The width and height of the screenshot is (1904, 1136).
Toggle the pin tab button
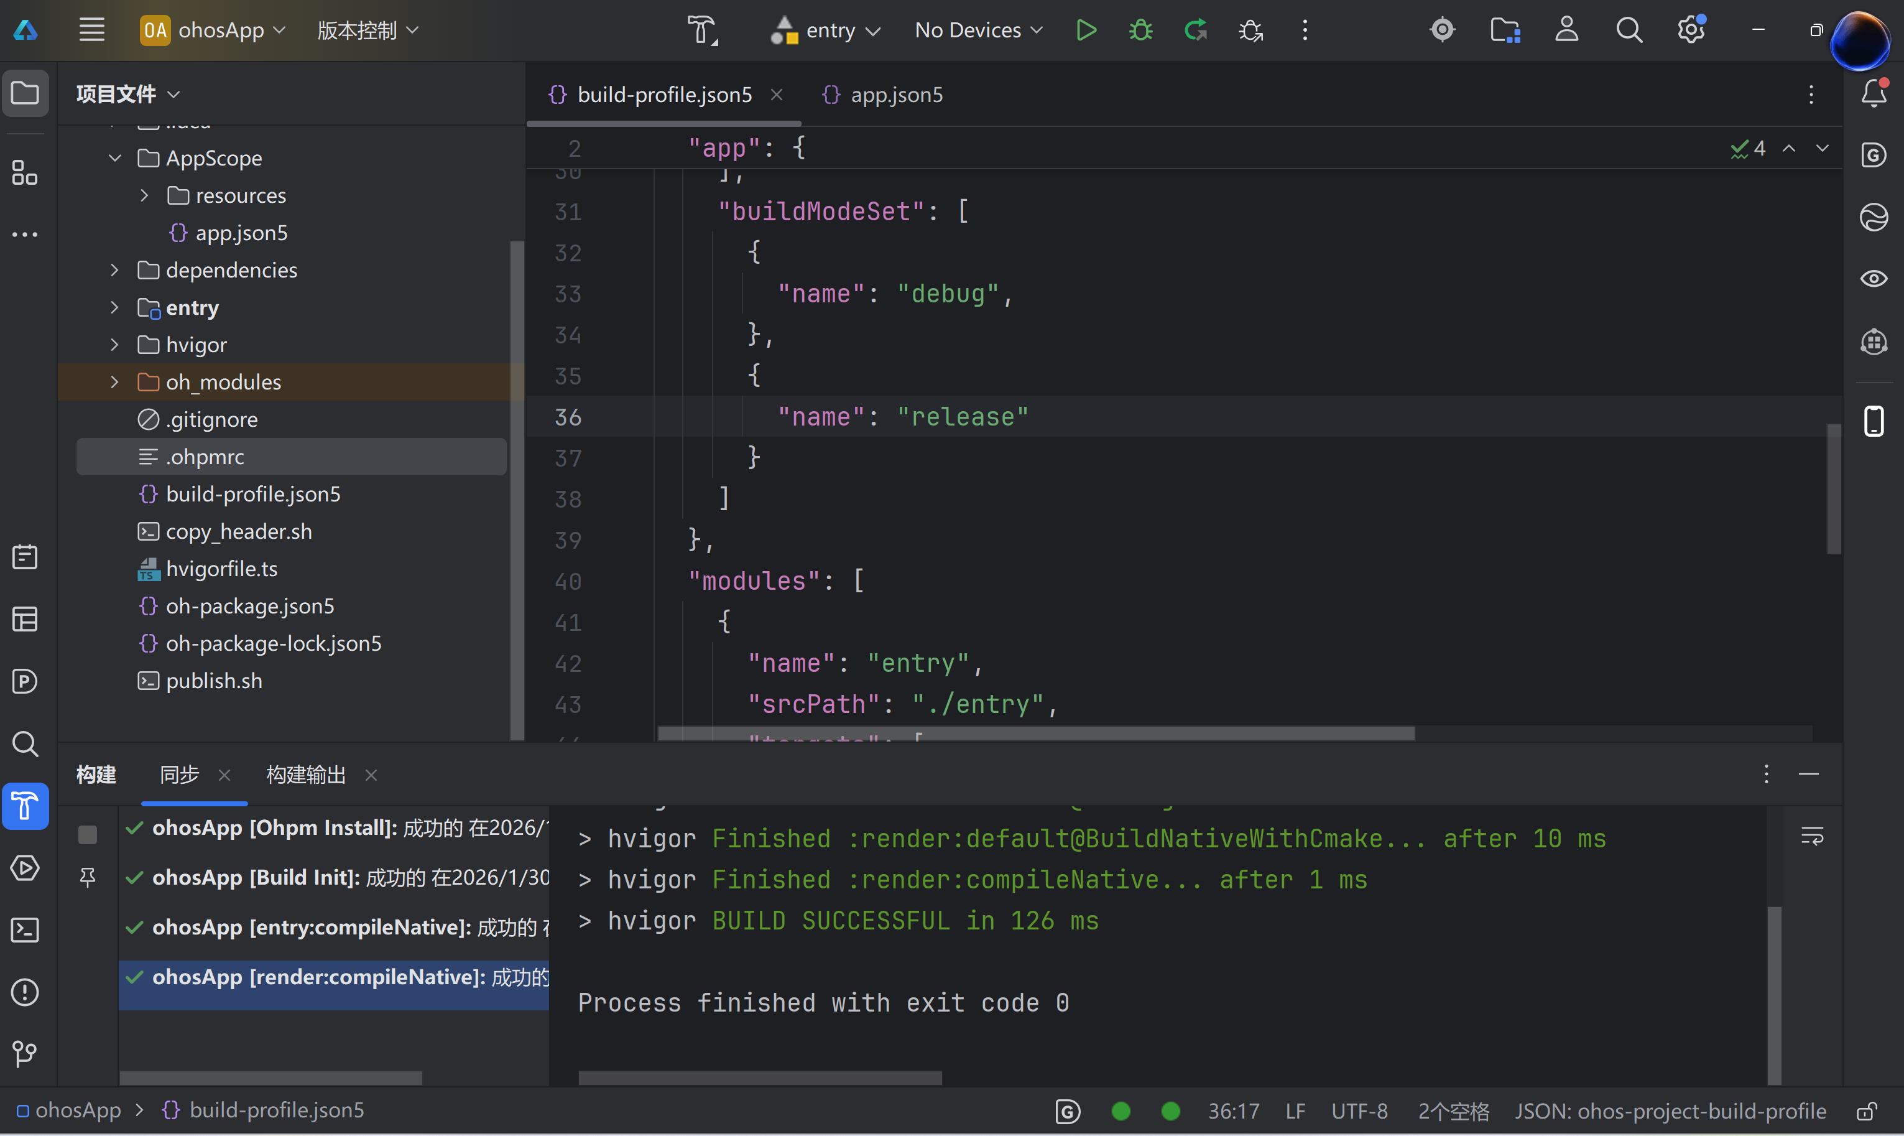[x=88, y=877]
